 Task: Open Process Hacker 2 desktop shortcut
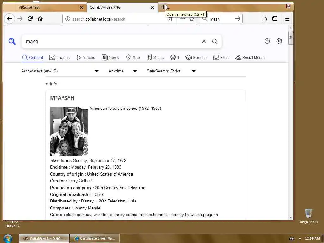[12, 224]
